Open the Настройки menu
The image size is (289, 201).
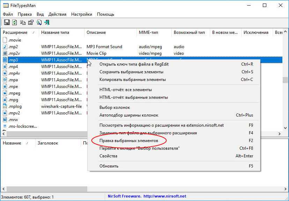pos(81,14)
